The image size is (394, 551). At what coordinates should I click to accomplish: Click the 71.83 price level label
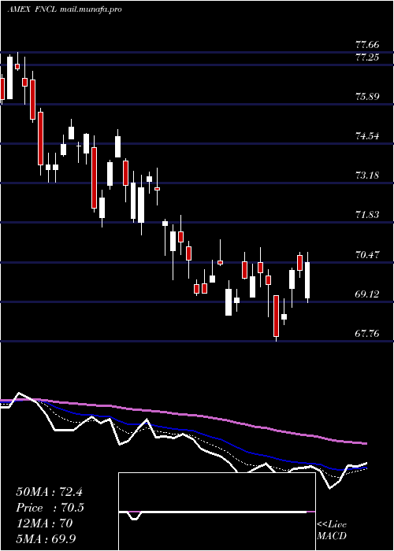pyautogui.click(x=367, y=215)
